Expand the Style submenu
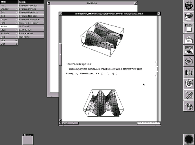The width and height of the screenshot is (195, 145). 9,30
